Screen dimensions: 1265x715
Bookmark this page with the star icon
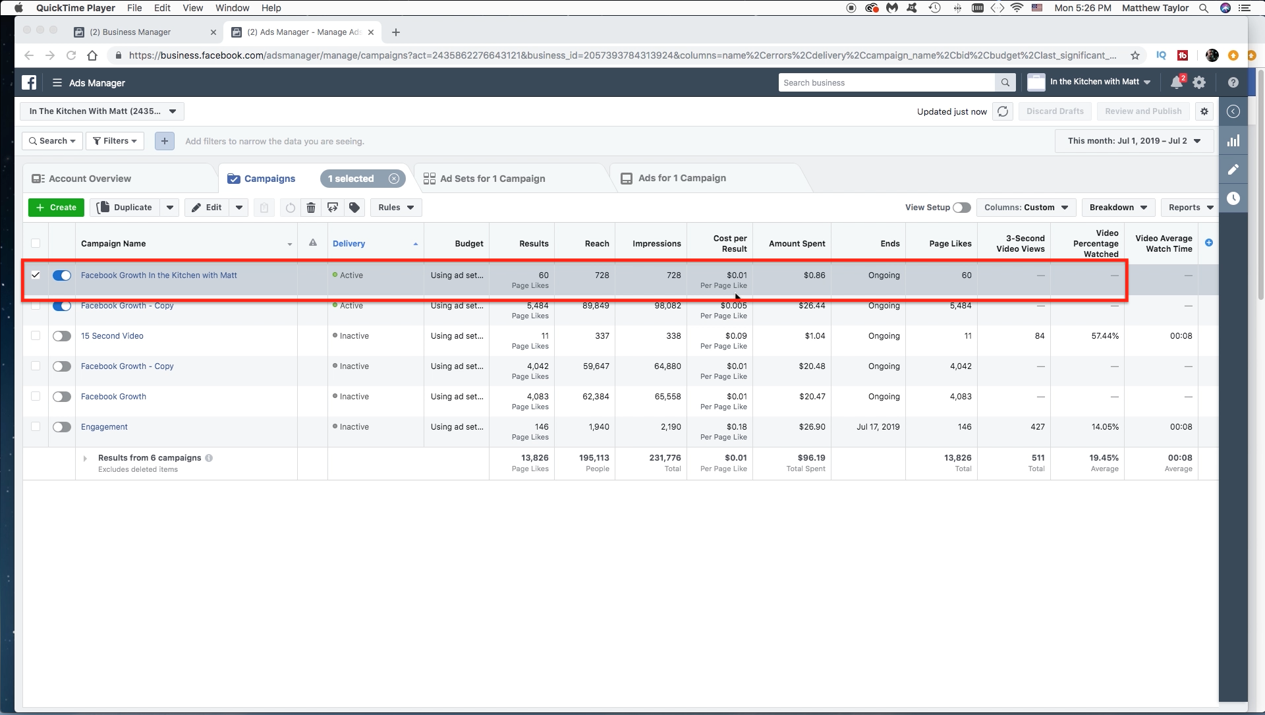click(x=1135, y=55)
